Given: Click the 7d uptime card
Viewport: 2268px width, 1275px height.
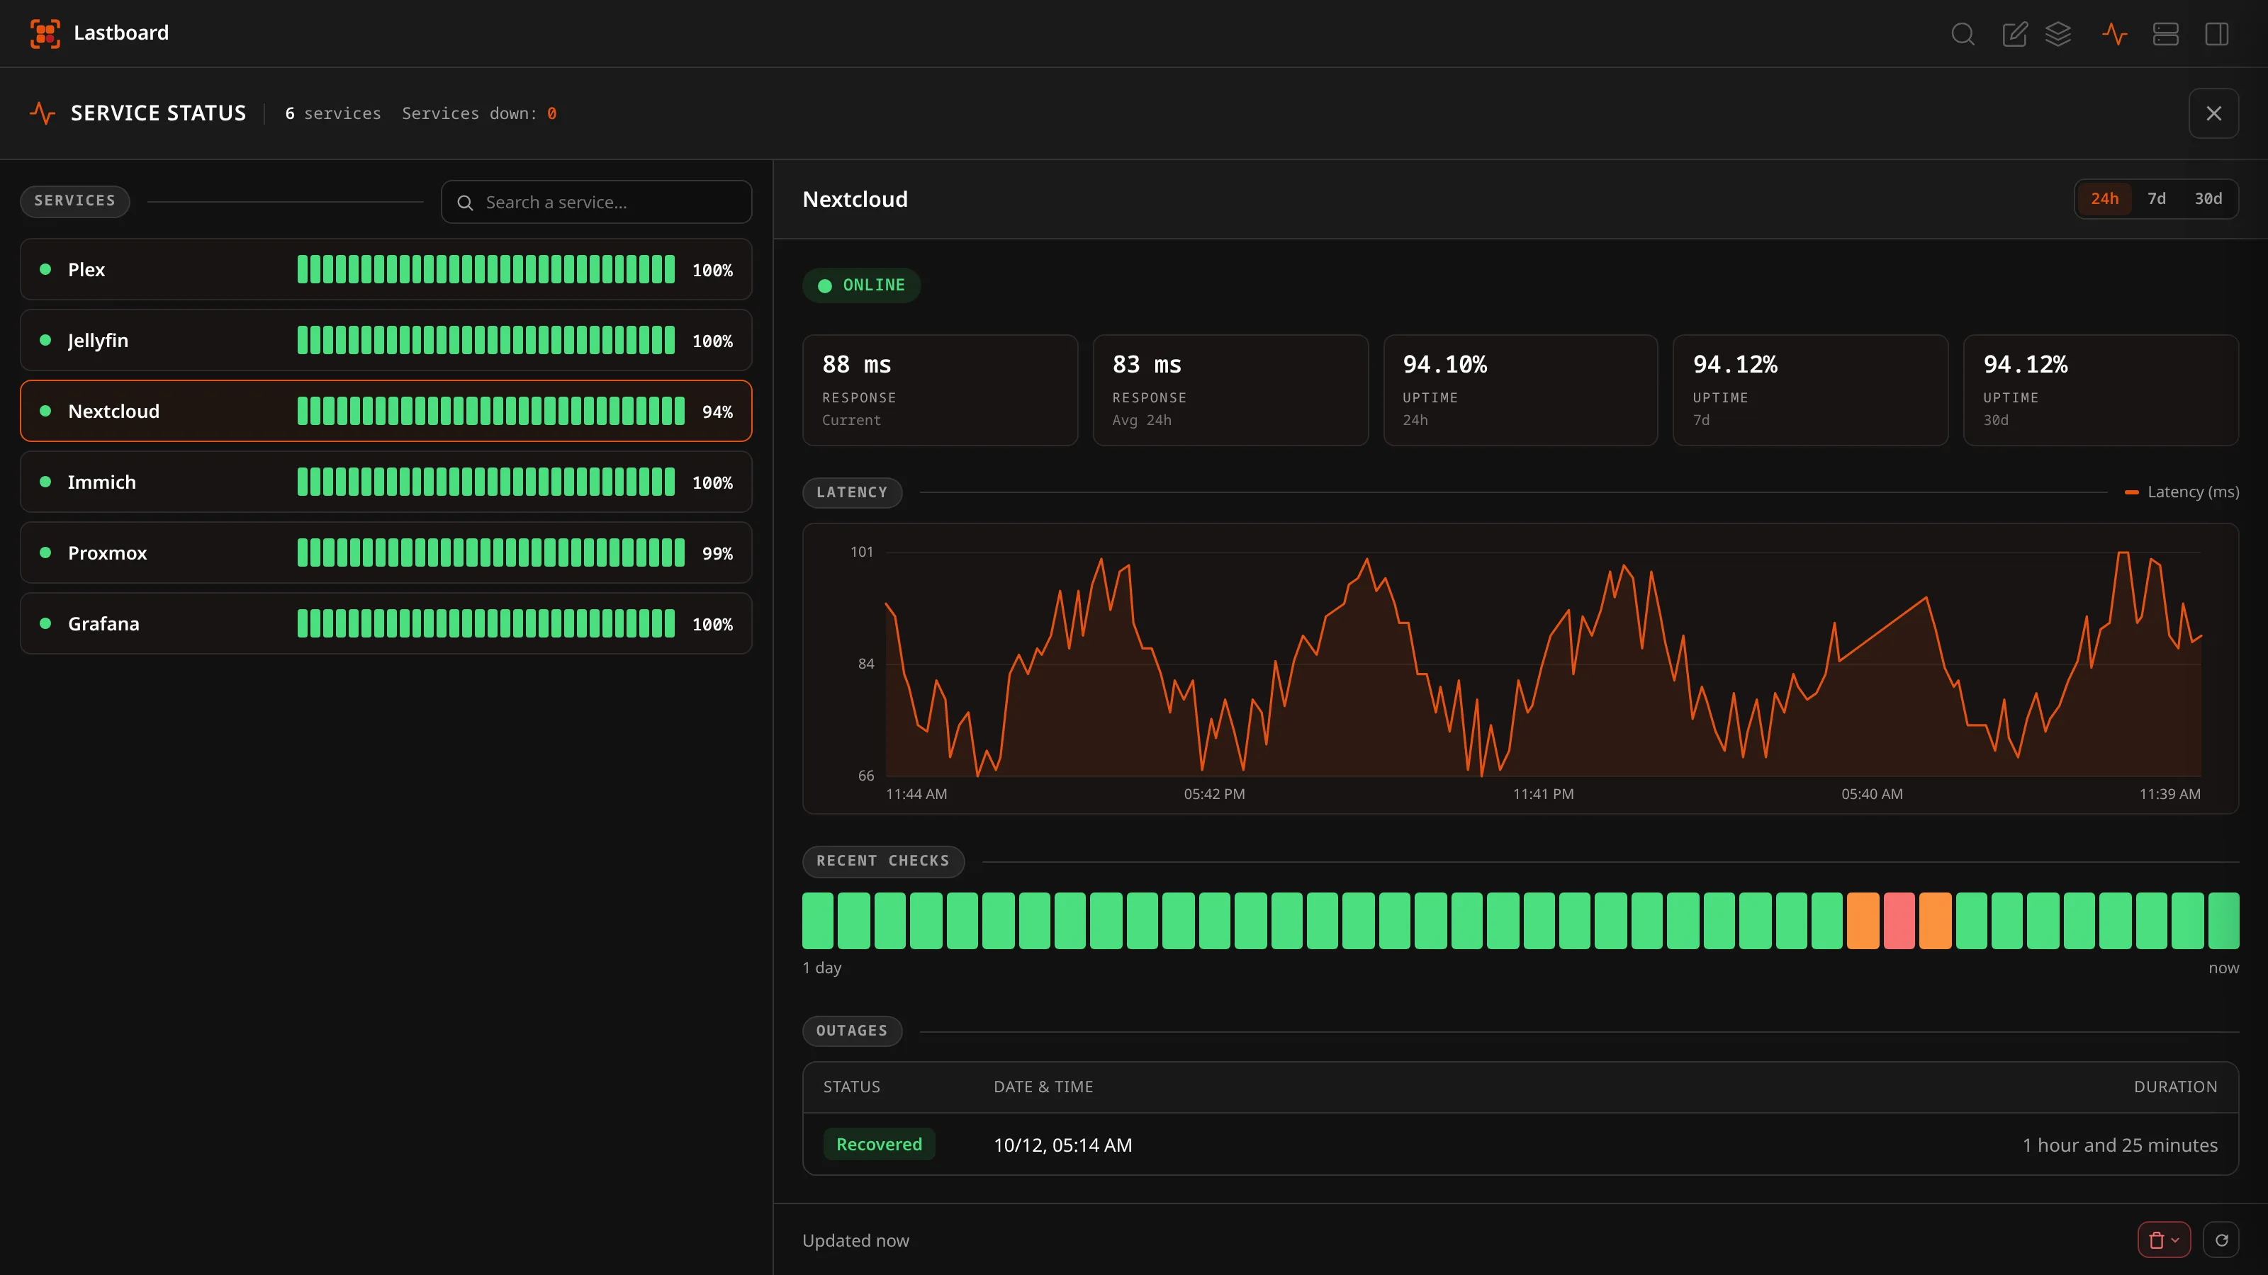Looking at the screenshot, I should tap(1810, 390).
